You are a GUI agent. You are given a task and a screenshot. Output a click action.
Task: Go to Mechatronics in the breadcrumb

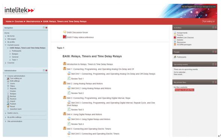click(33, 21)
